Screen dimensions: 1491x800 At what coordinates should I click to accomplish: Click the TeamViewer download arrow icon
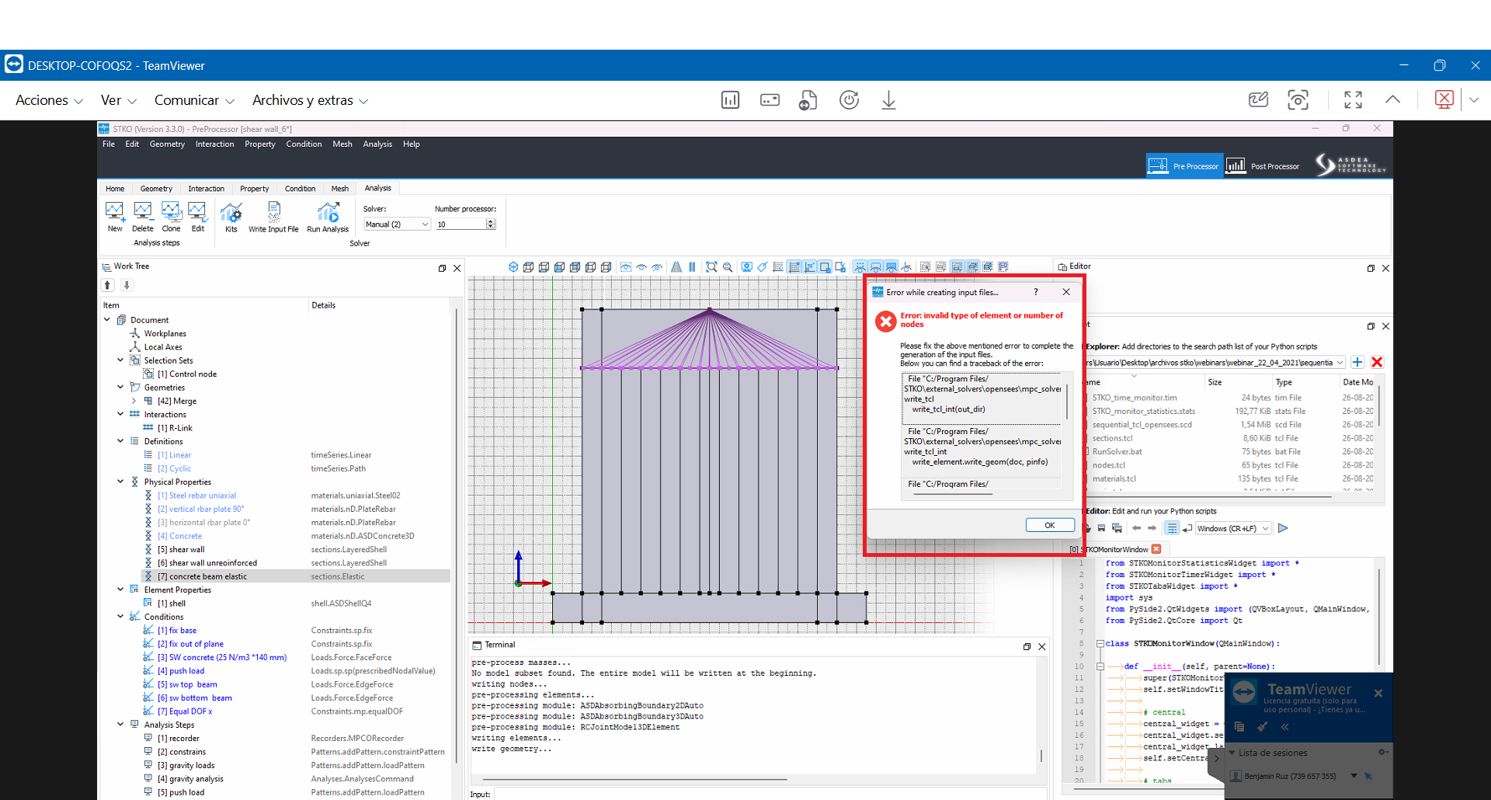(x=888, y=100)
